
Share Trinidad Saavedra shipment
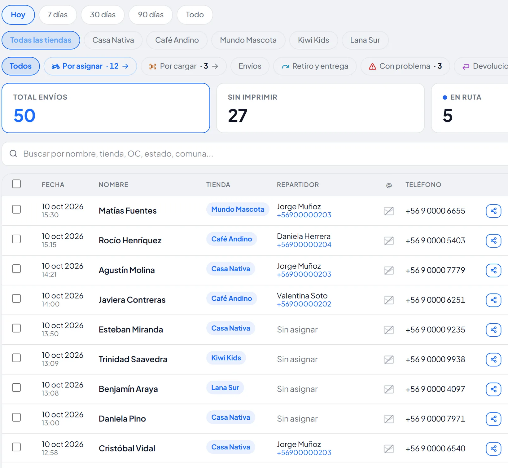click(493, 360)
